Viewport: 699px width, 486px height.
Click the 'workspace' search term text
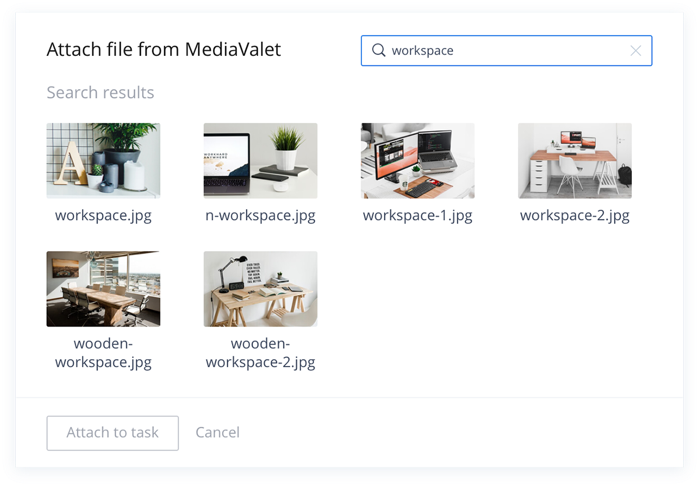pyautogui.click(x=422, y=51)
